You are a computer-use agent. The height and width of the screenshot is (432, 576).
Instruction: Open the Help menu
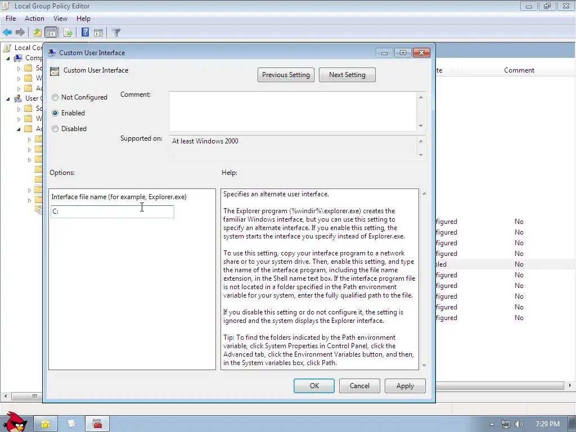(83, 19)
